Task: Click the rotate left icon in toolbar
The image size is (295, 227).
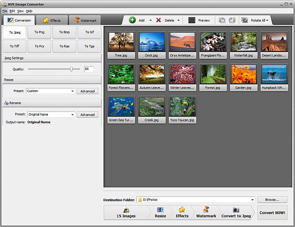Action: 222,20
